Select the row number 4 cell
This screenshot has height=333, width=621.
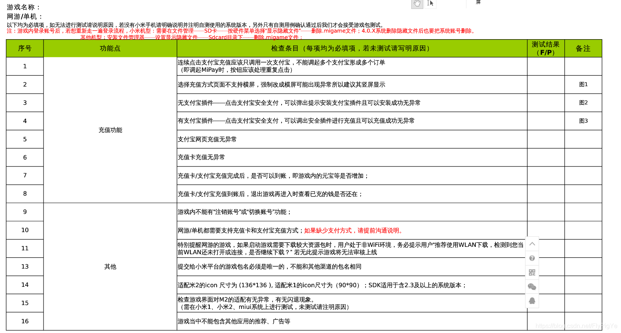tap(25, 121)
